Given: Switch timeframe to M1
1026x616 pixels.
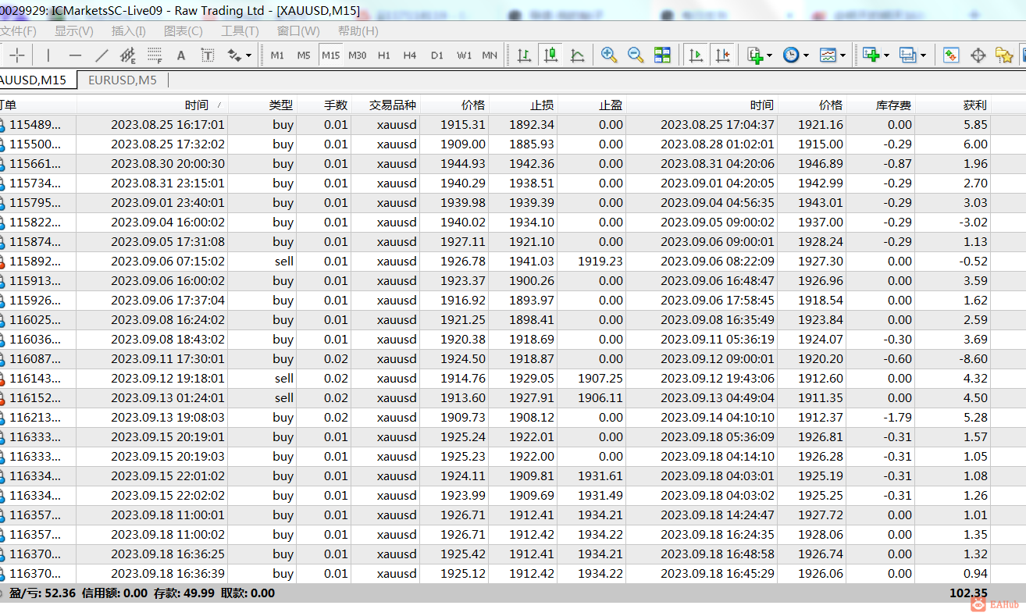Looking at the screenshot, I should pos(277,55).
